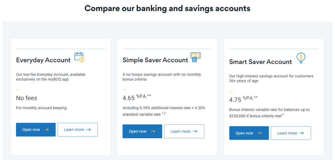Click the arrow on Everyday Account's Learn more
The width and height of the screenshot is (335, 160).
(88, 130)
